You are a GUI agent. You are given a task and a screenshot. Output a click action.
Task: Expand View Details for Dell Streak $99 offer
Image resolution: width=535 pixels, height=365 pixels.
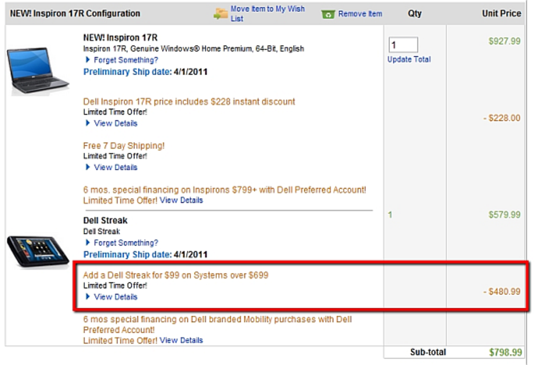point(115,297)
